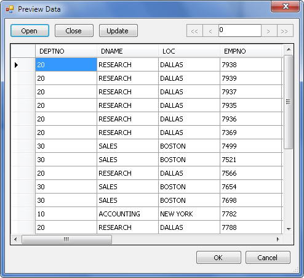Click the Preview Data title bar icon
Viewport: 304px width, 278px height.
click(x=10, y=9)
